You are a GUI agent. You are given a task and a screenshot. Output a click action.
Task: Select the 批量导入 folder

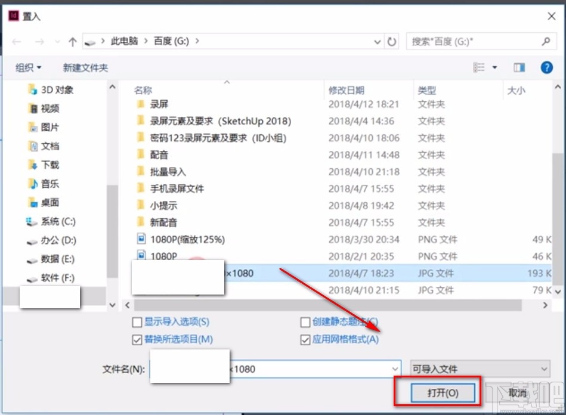[162, 172]
